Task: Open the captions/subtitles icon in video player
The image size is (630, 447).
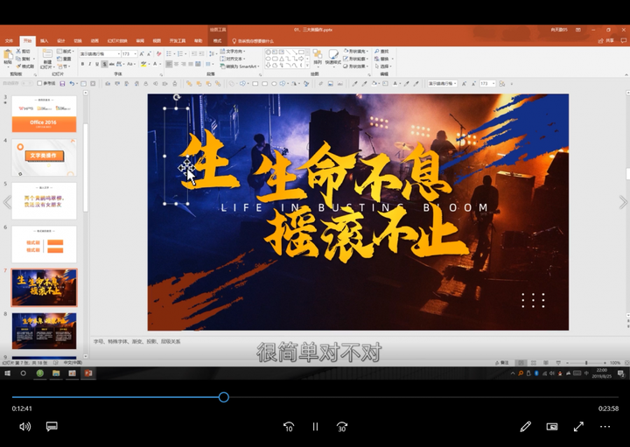Action: pos(52,427)
